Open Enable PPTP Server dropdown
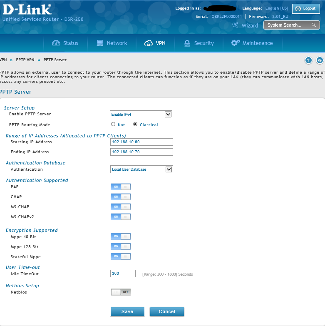Image resolution: width=325 pixels, height=326 pixels. (141, 114)
